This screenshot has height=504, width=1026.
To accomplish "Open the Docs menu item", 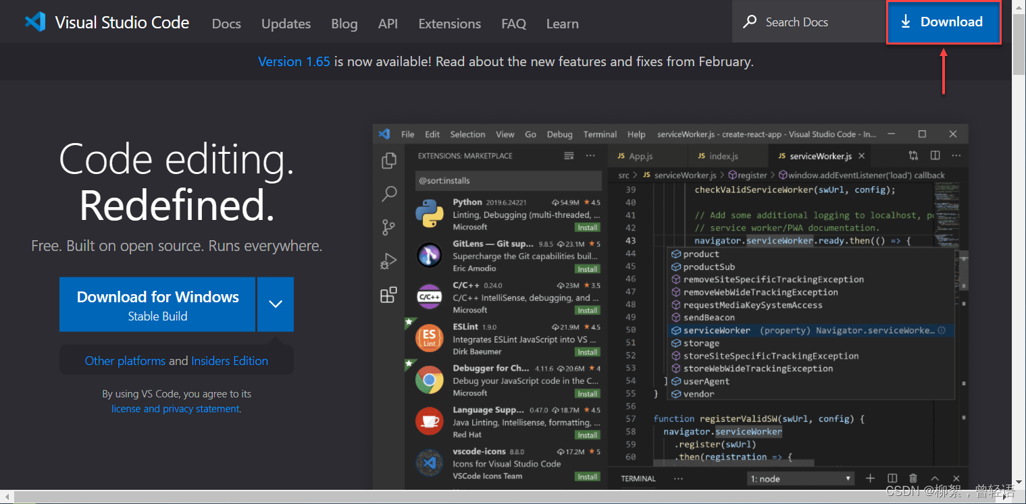I will [226, 24].
